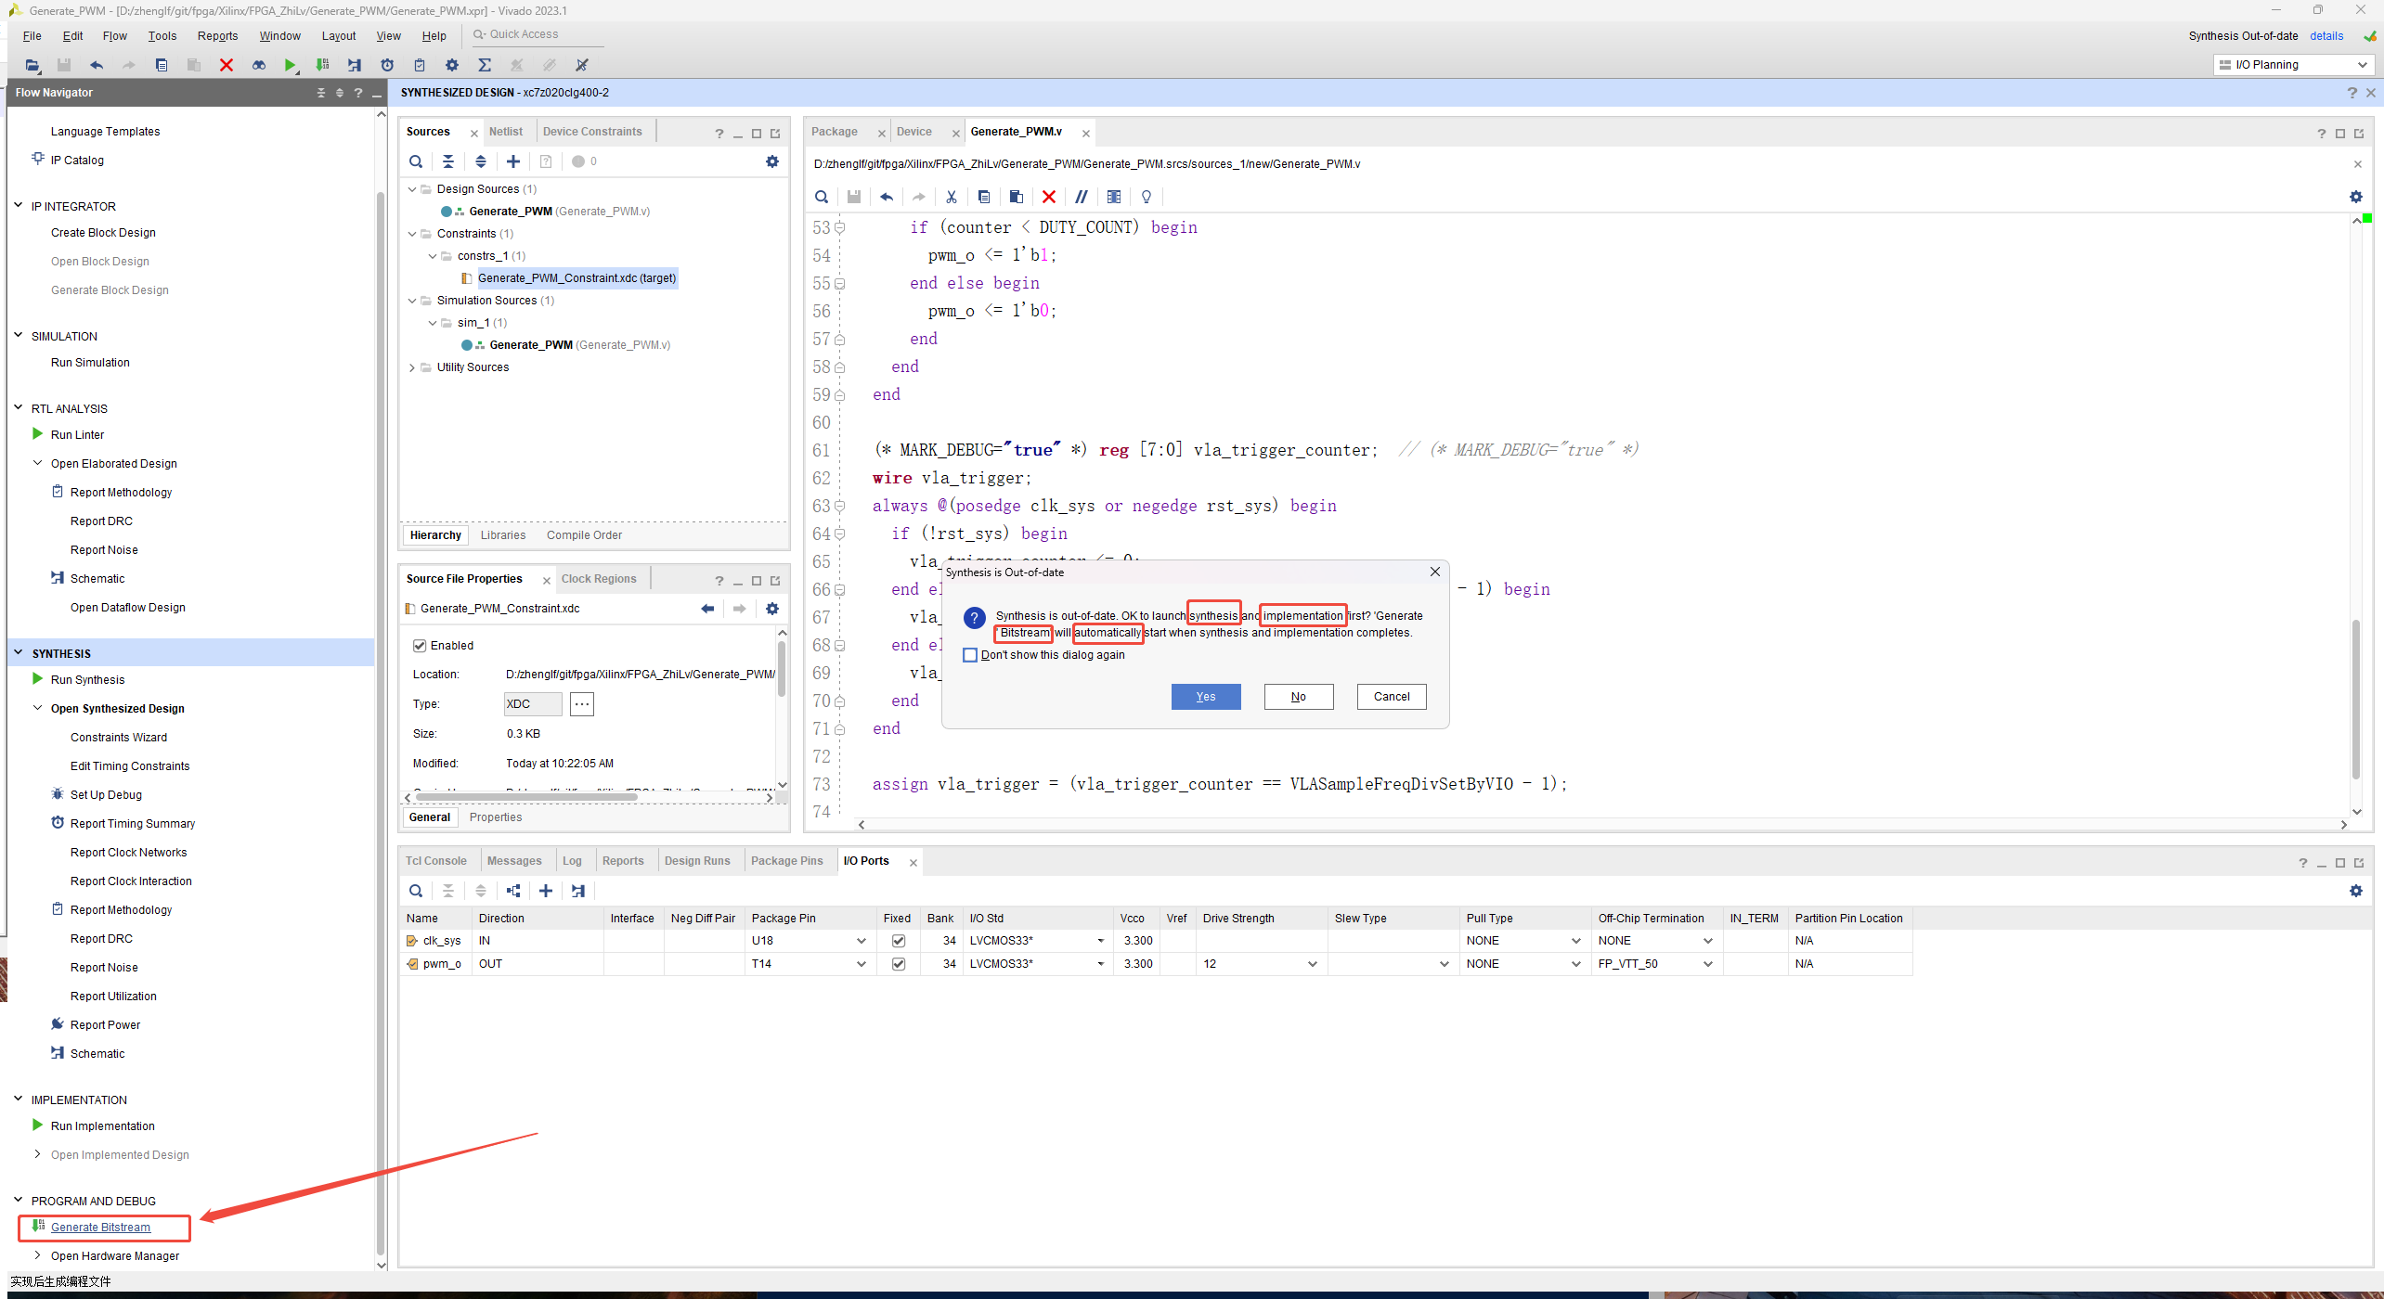This screenshot has height=1299, width=2384.
Task: Click Generate Bitstream icon in main toolbar
Action: (x=322, y=65)
